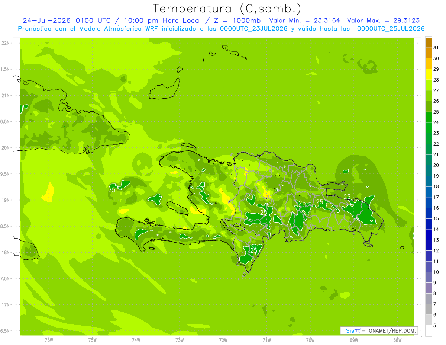Image resolution: width=446 pixels, height=345 pixels.
Task: Click the '70W' longitude axis label
Action: tap(310, 340)
